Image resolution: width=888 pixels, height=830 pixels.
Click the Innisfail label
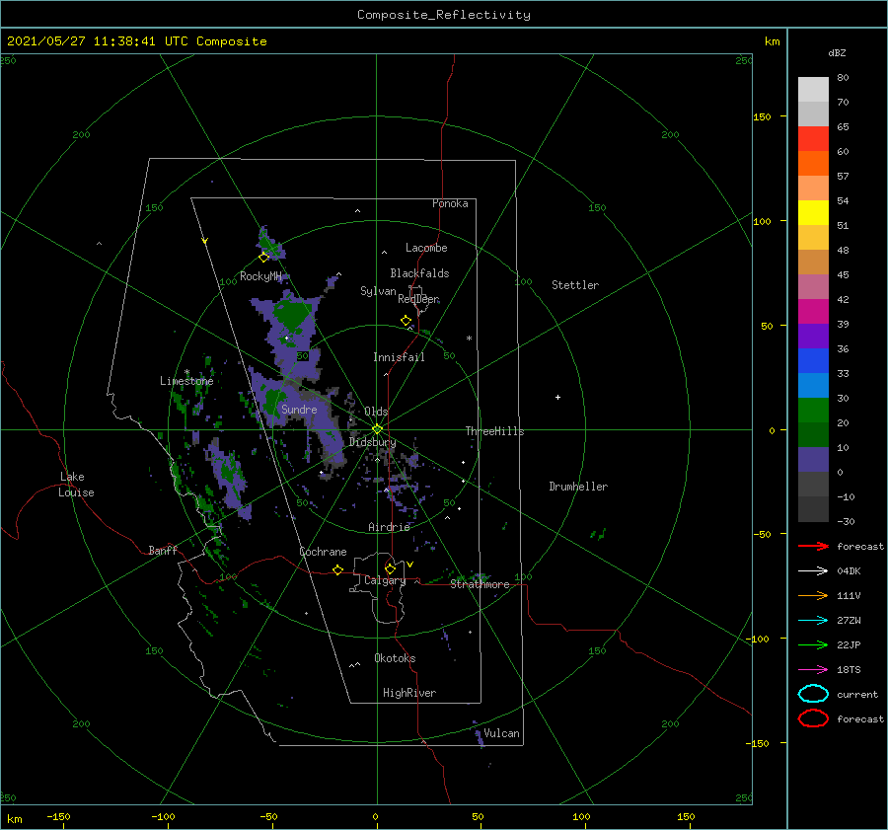click(x=399, y=357)
